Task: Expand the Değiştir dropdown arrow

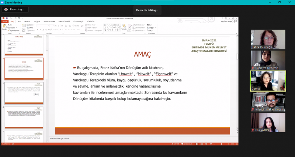Action: 156,28
